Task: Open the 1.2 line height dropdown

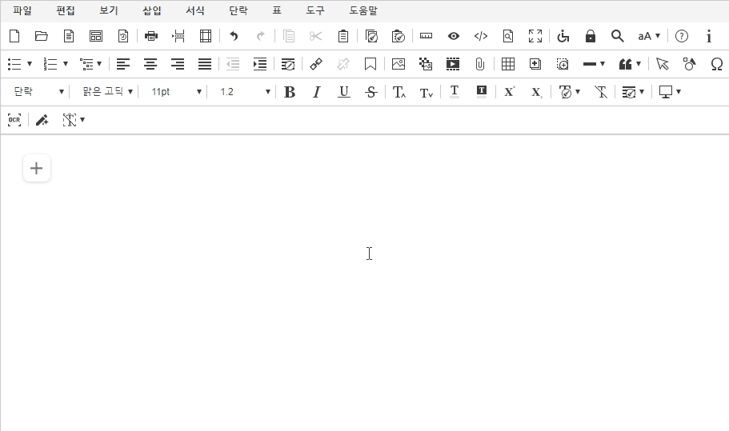Action: click(x=245, y=92)
